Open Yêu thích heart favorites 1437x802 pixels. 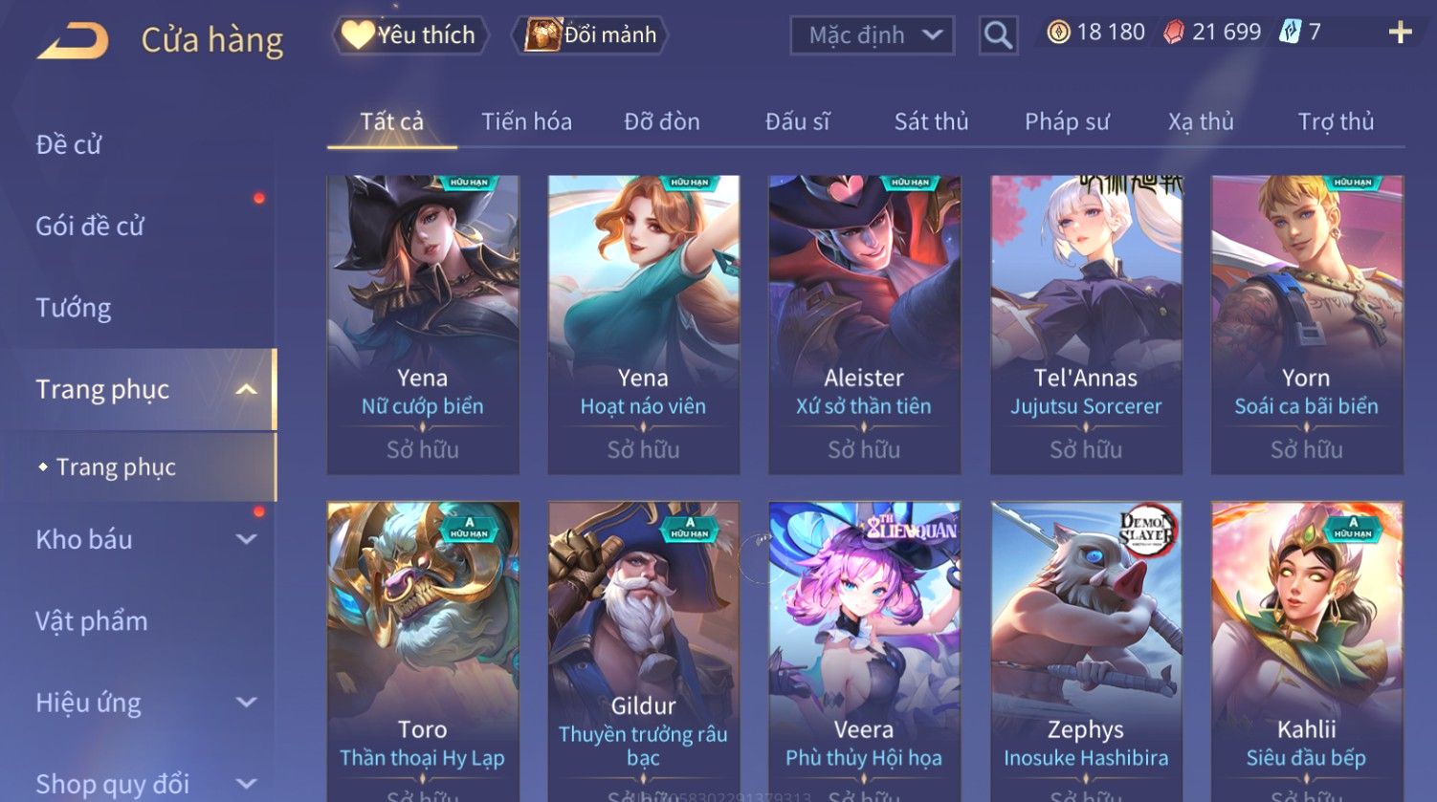[x=409, y=35]
